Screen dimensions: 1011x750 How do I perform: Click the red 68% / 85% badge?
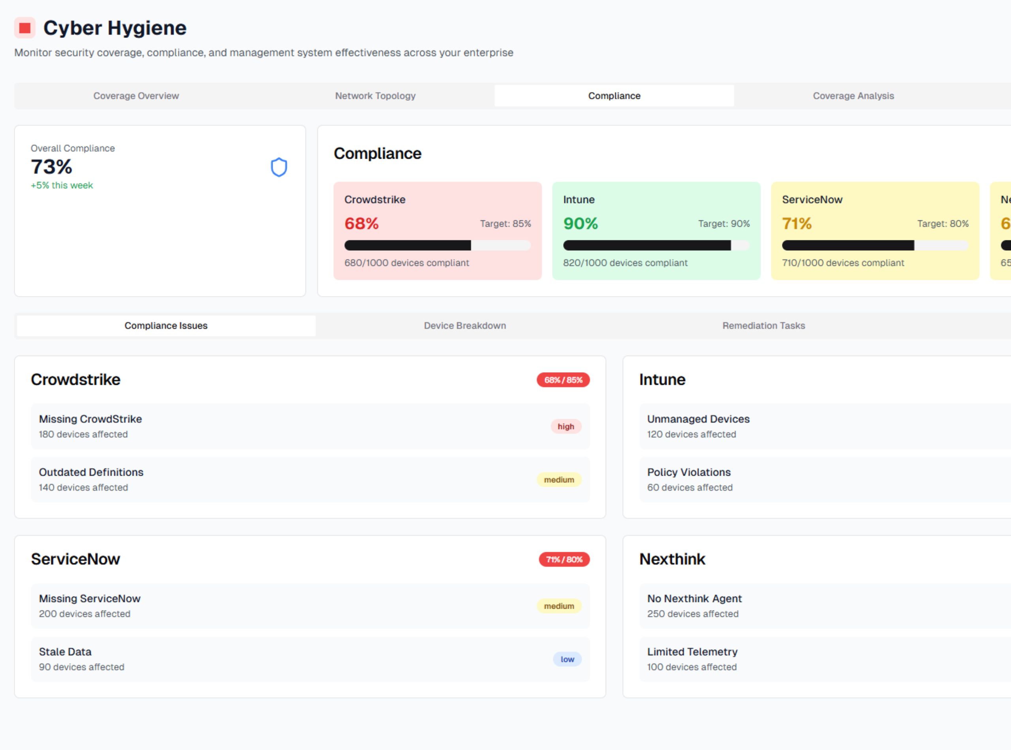coord(563,380)
